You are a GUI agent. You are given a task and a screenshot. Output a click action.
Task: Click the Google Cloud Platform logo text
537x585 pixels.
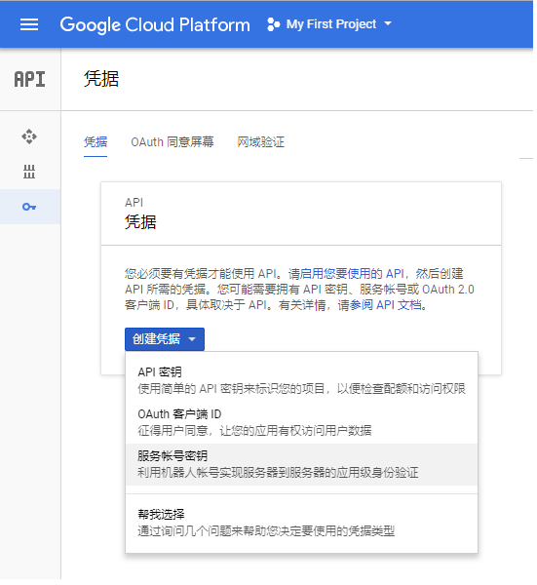[155, 25]
